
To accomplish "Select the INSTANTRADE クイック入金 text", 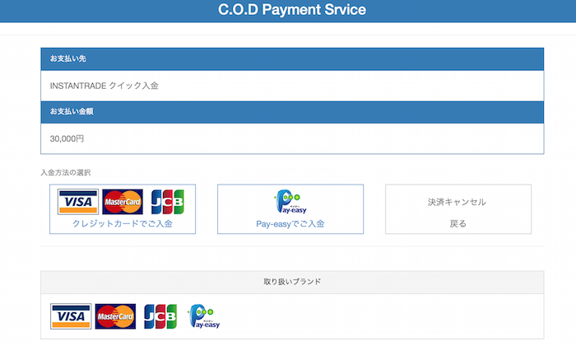I will (x=105, y=86).
